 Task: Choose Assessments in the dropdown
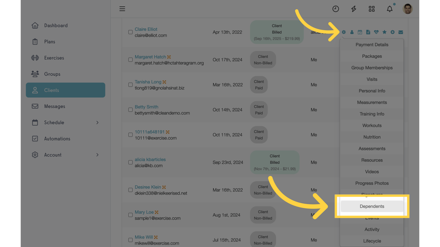point(372,149)
